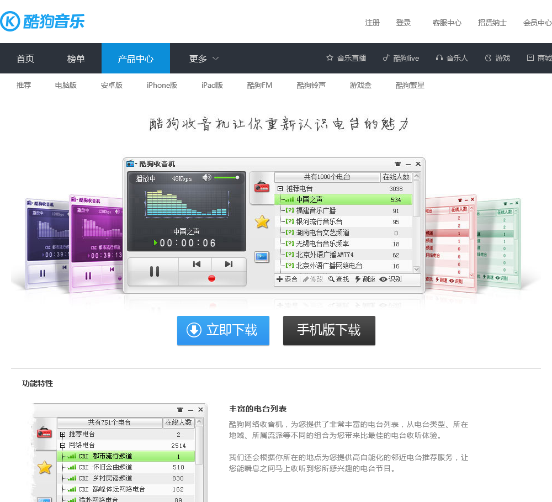Pause playback in the radio player
The height and width of the screenshot is (502, 552).
[x=154, y=271]
